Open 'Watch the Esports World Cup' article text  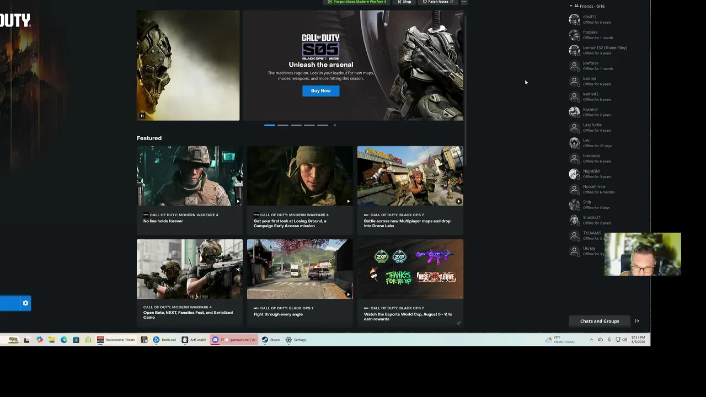point(408,316)
